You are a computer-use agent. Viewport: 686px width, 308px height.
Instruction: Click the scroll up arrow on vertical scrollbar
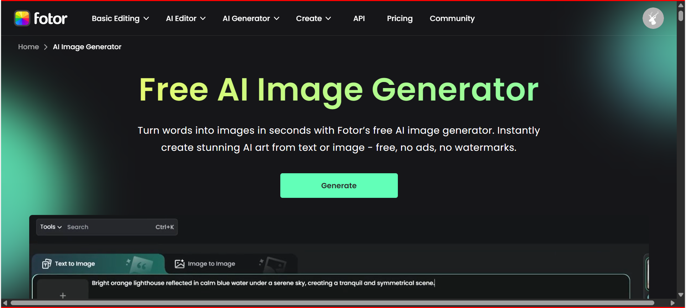681,5
